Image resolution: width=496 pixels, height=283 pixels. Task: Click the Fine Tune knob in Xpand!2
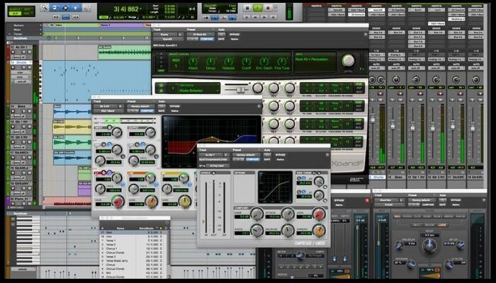pyautogui.click(x=281, y=62)
